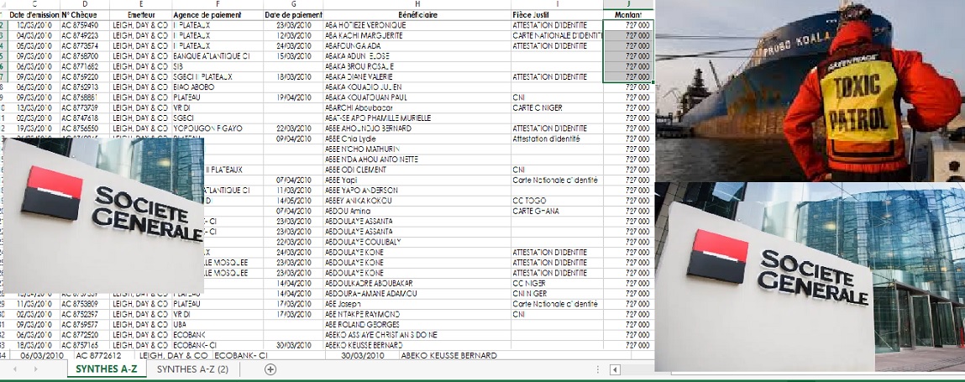Click the N° Chèque header cell
Viewport: 965px width, 382px height.
pos(85,15)
